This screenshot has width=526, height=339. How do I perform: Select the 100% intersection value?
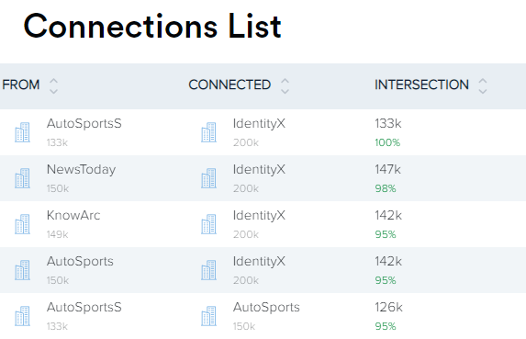click(387, 142)
